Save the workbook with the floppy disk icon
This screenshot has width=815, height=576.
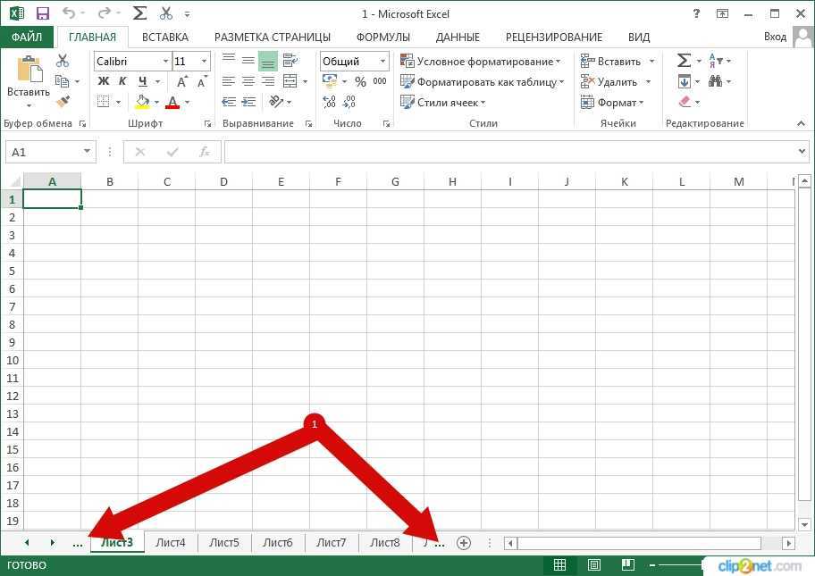[43, 13]
